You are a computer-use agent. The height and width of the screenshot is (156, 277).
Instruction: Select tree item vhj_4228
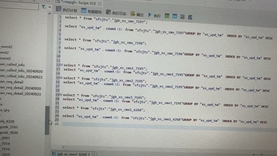[7, 121]
